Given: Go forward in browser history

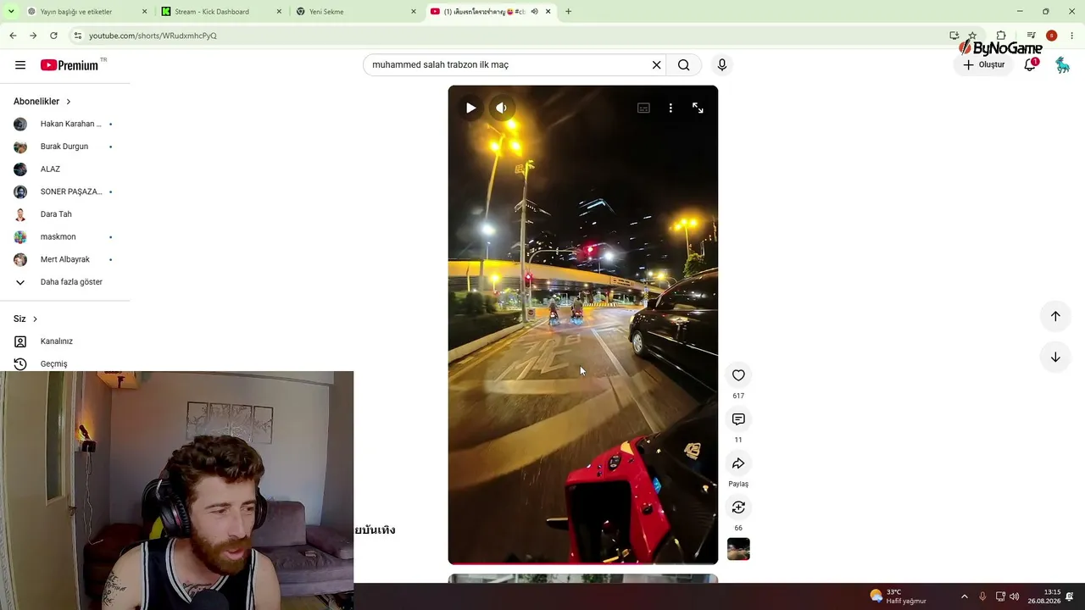Looking at the screenshot, I should pyautogui.click(x=33, y=36).
